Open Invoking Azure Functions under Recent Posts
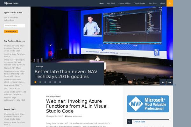Screen dimensions: 191x127 click(x=15, y=124)
